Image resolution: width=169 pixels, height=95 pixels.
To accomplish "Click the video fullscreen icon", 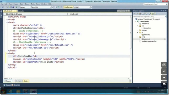I will pos(164,84).
